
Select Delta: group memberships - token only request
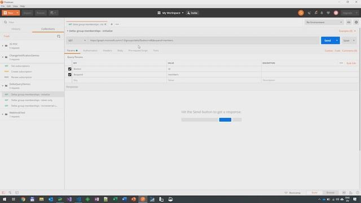coord(32,100)
